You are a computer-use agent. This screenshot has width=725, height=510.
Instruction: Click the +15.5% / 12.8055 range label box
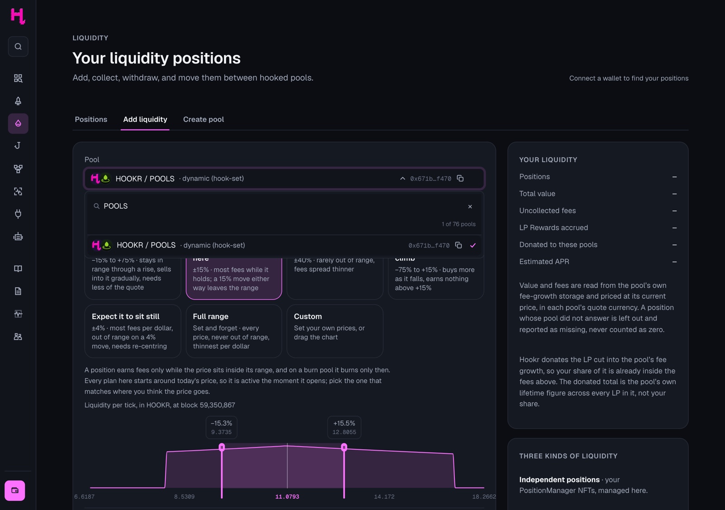pos(344,427)
